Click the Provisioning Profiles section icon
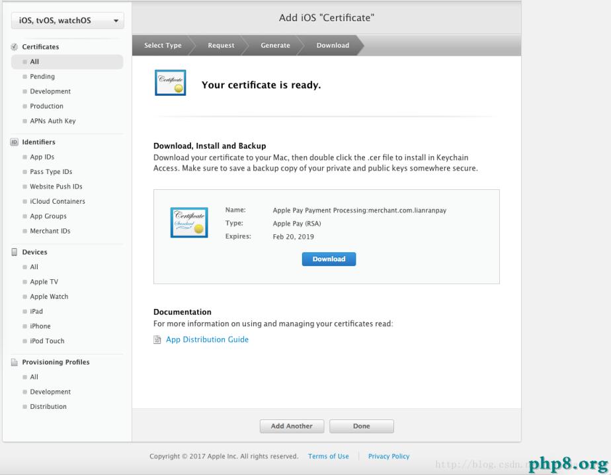 [x=15, y=363]
